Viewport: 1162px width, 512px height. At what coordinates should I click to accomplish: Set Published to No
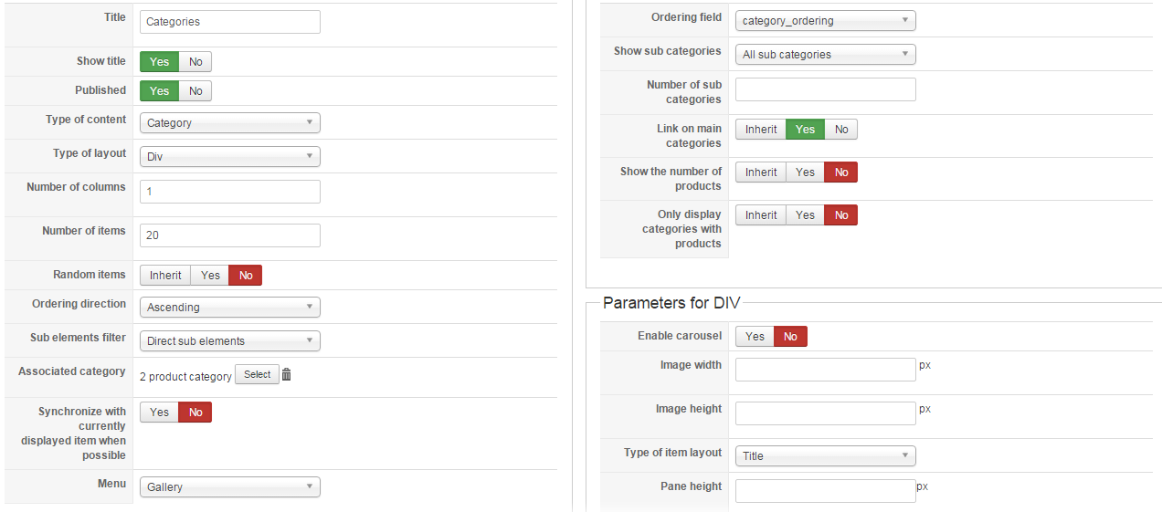195,91
